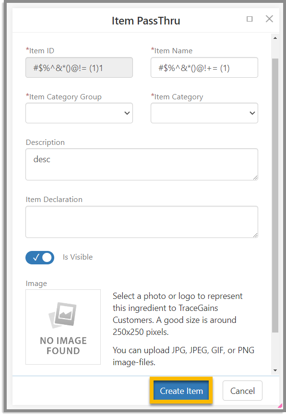Click the scrollbar up arrow
The image size is (286, 416).
(x=275, y=38)
